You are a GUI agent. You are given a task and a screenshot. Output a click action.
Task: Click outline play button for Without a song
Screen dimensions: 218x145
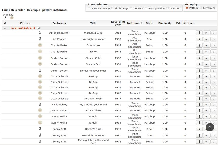pos(214,33)
